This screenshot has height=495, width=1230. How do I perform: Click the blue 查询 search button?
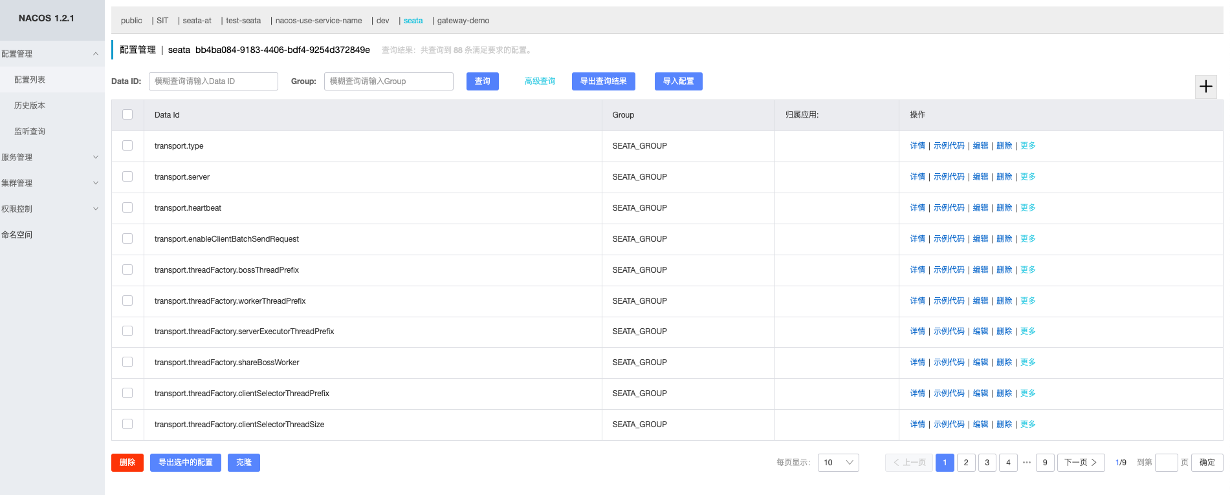[x=482, y=81]
